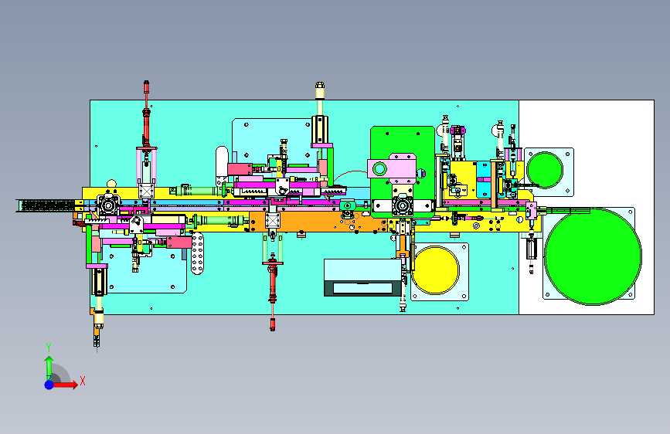Image resolution: width=670 pixels, height=434 pixels.
Task: Click the red X axis arrow of the triad
Action: click(66, 385)
